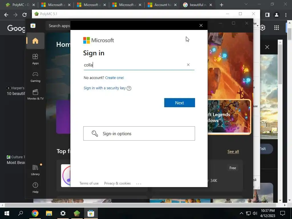Click the Free label in Store
Screen dimensions: 292x219
[233, 168]
